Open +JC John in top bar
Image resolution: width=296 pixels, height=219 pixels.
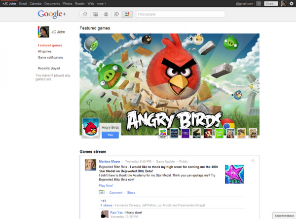click(9, 3)
